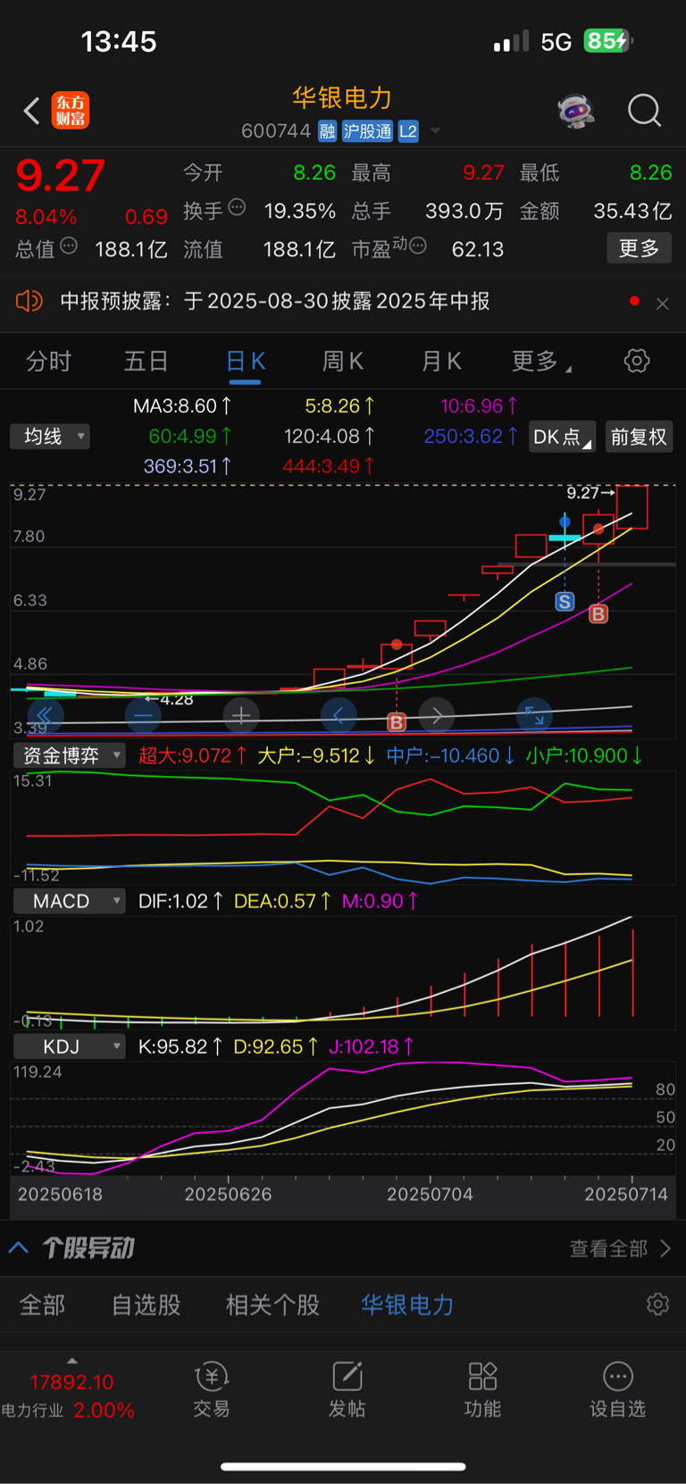Tap the red B marker on bottom axis

[x=397, y=722]
